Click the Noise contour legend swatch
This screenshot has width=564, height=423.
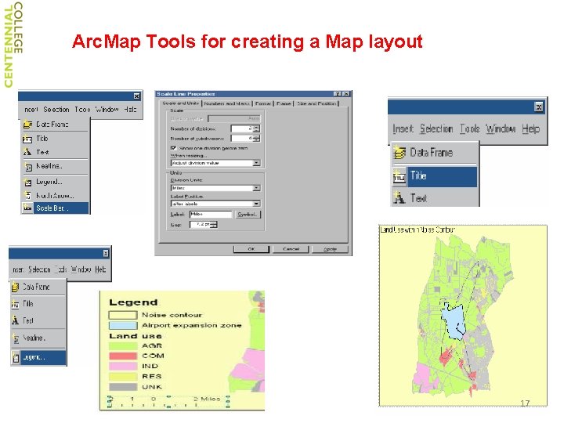click(x=123, y=315)
